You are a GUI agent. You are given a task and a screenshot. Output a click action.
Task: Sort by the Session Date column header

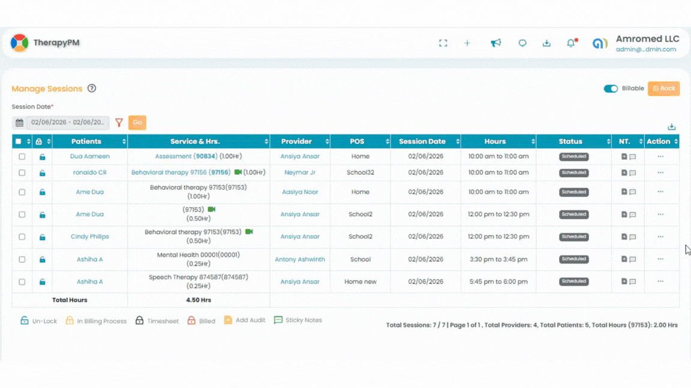422,142
